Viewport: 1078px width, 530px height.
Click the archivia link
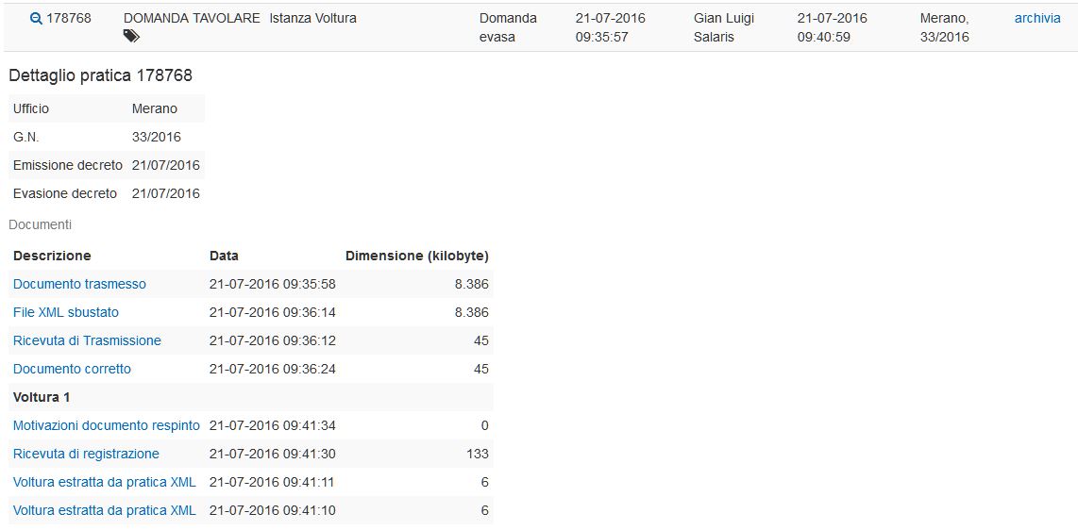tap(1037, 18)
